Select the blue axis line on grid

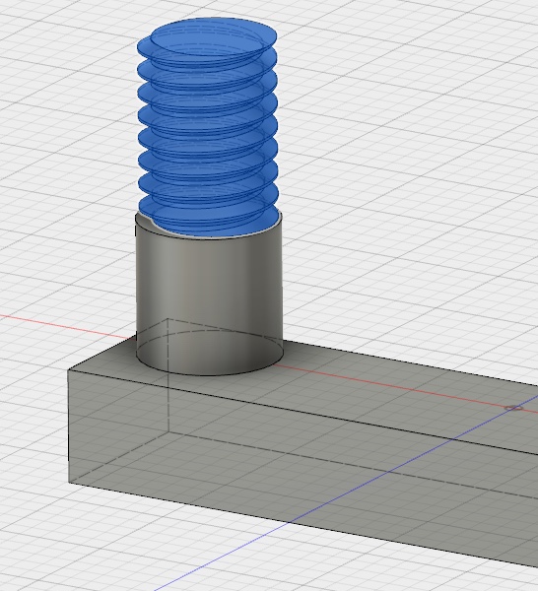pos(347,493)
